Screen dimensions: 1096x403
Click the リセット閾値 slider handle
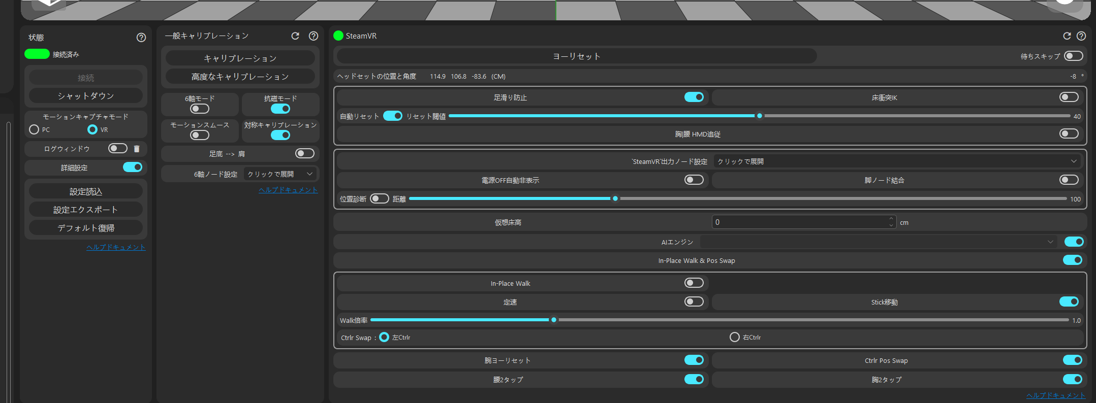pos(760,116)
